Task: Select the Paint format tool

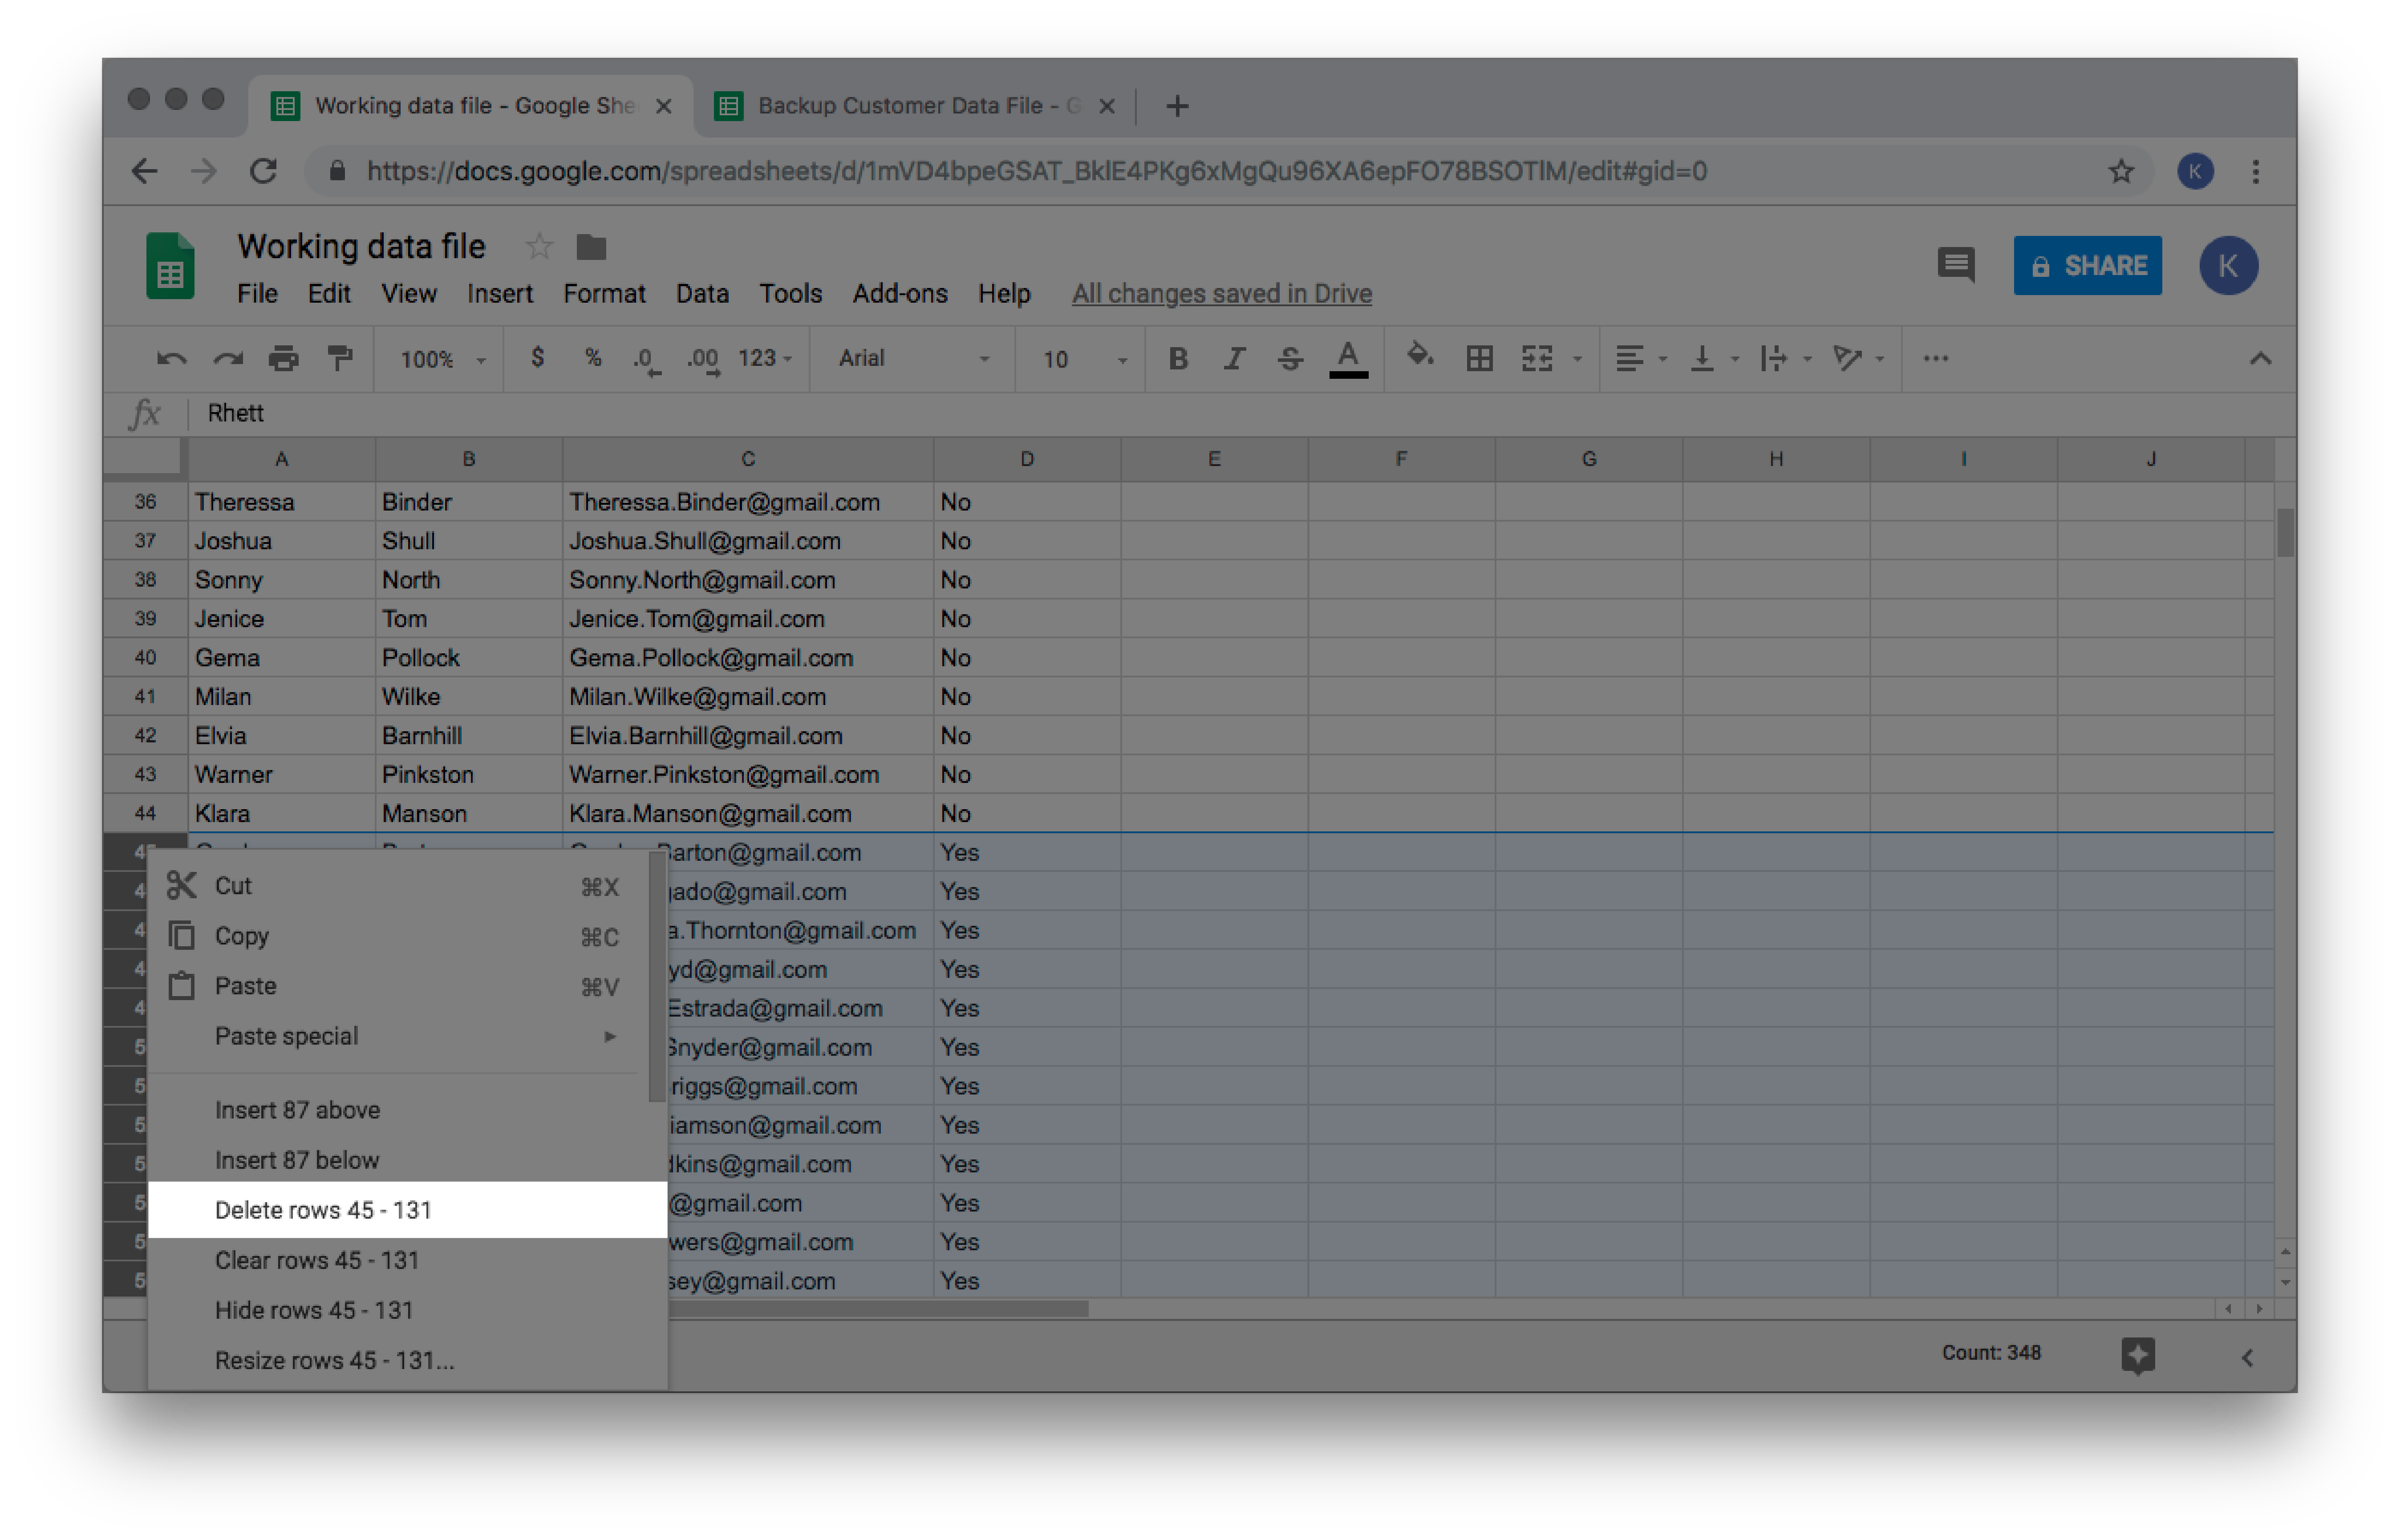Action: tap(340, 358)
